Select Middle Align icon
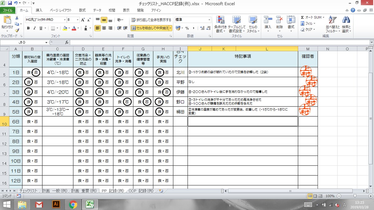This screenshot has height=210, width=374. coord(104,20)
